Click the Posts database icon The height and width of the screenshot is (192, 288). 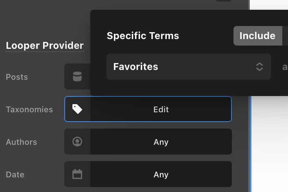point(77,77)
